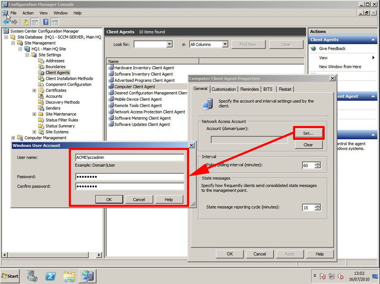This screenshot has width=380, height=284.
Task: Click the Back arrow toolbar icon
Action: click(6, 22)
